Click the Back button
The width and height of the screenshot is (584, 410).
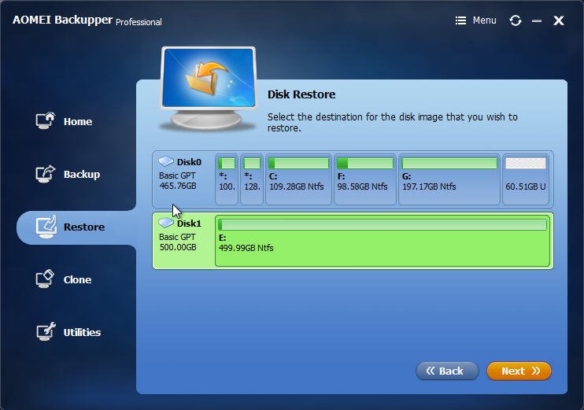click(447, 371)
